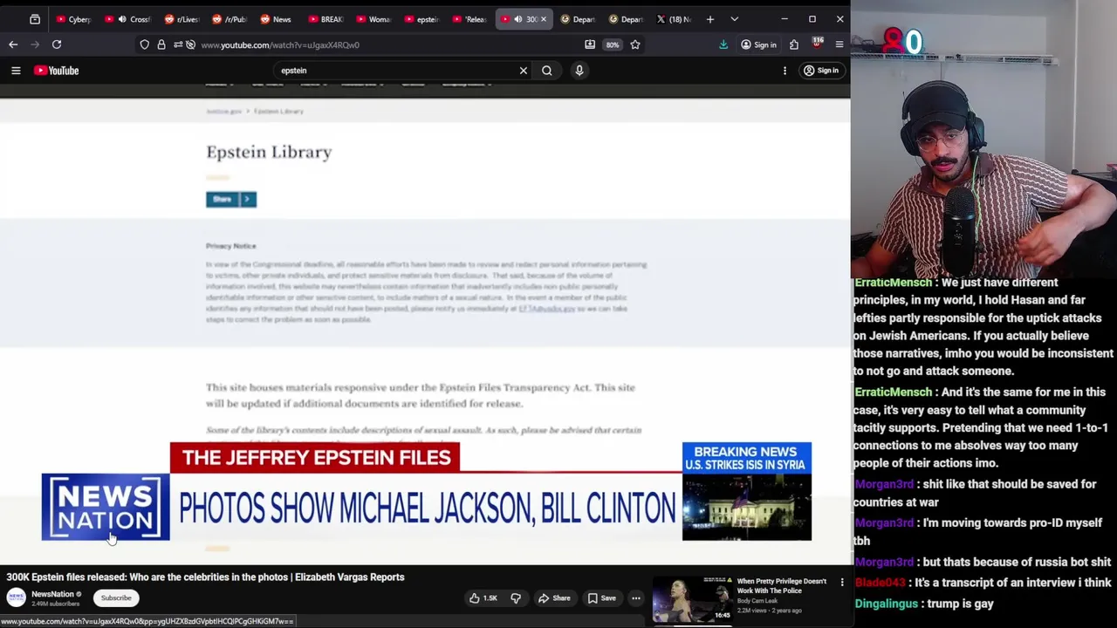
Task: Open YouTube settings three-dot menu
Action: [785, 71]
